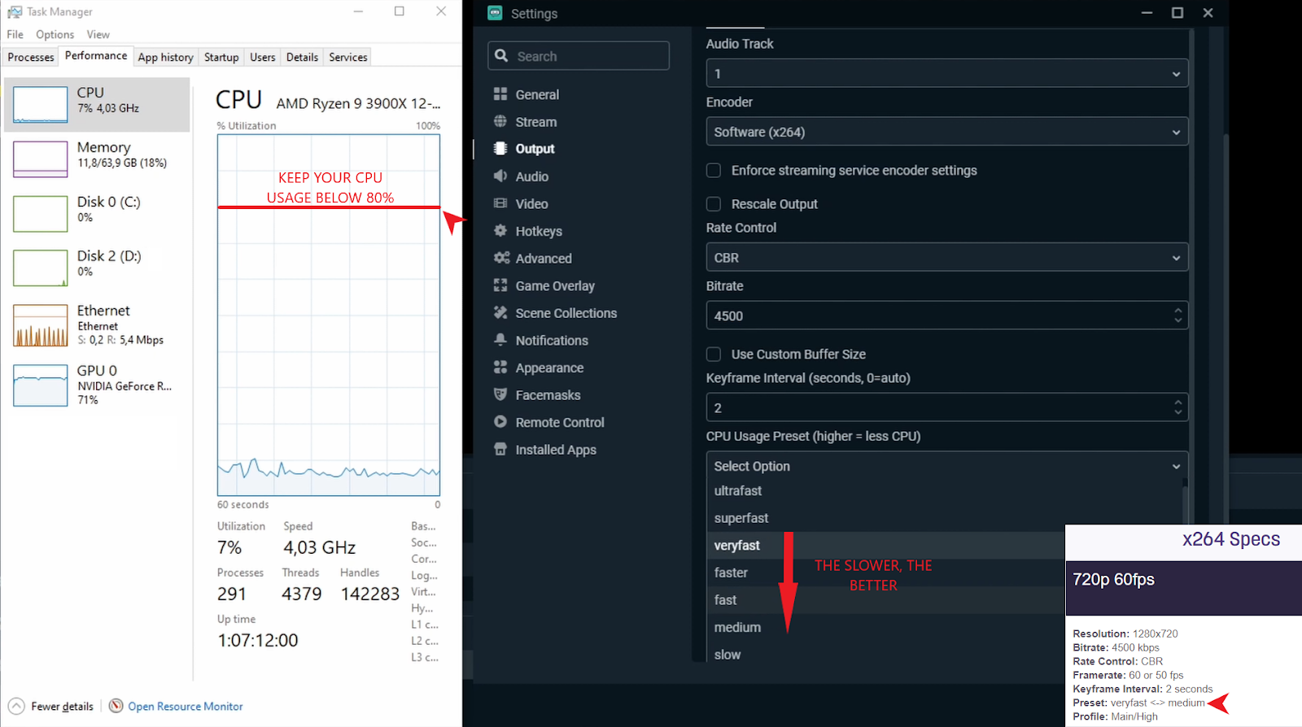The width and height of the screenshot is (1302, 727).
Task: Select Disk 2 (D:) in performance list
Action: coord(97,268)
